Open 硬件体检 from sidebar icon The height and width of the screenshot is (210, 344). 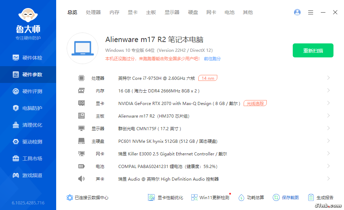pos(16,58)
